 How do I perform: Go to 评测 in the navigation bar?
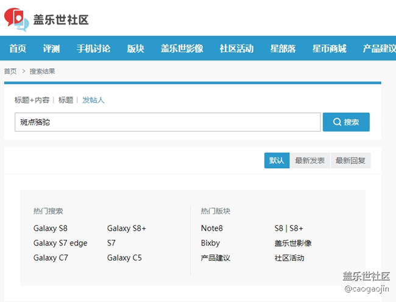(x=51, y=49)
